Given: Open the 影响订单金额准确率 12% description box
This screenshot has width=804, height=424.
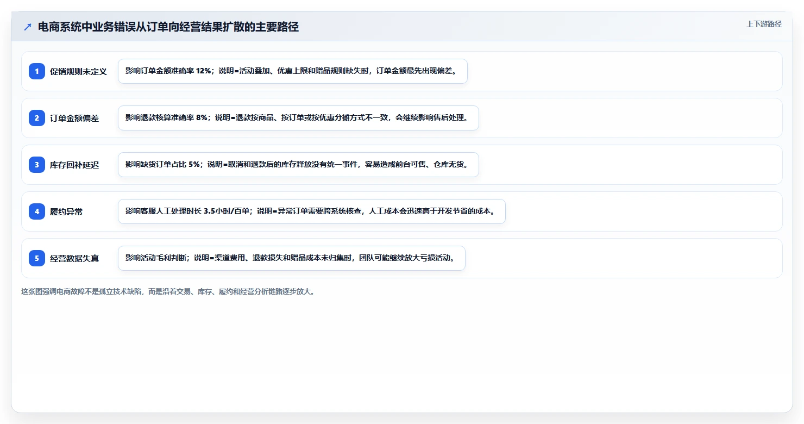Looking at the screenshot, I should [x=293, y=71].
